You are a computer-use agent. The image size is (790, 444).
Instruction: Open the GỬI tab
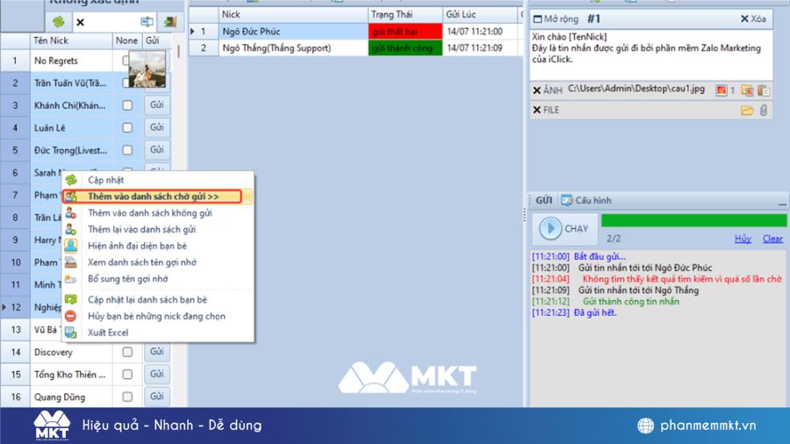click(543, 200)
